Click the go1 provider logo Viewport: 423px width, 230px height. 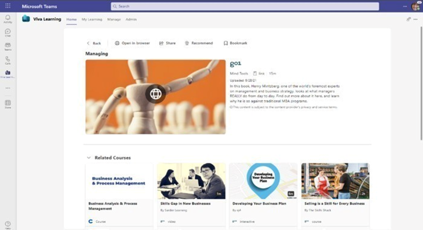point(236,63)
